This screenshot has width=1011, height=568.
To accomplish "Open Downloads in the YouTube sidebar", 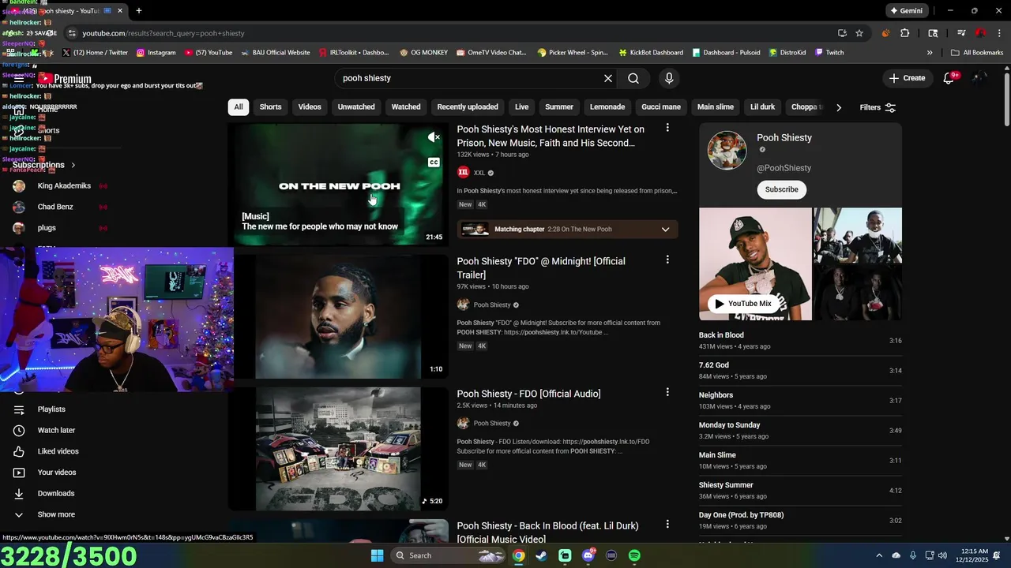I will pos(57,493).
